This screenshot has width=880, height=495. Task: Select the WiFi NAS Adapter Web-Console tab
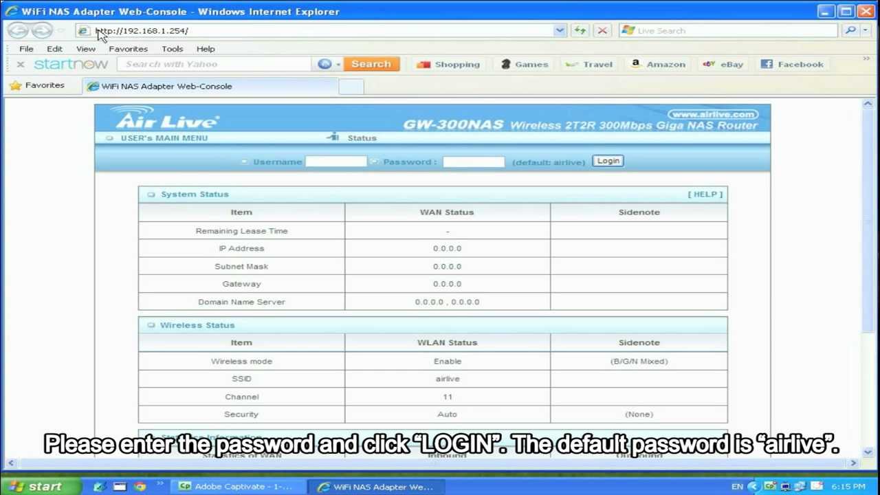pyautogui.click(x=210, y=86)
